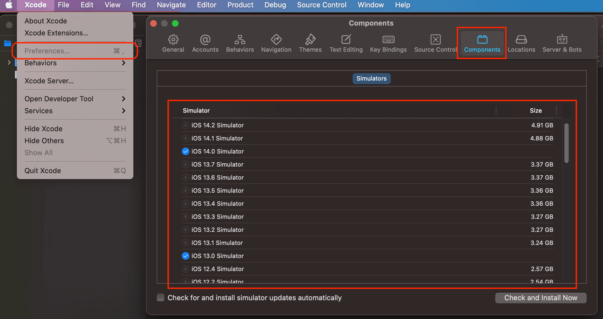This screenshot has width=603, height=319.
Task: Click the installed checkmark for iOS 14.0 Simulator
Action: point(185,151)
